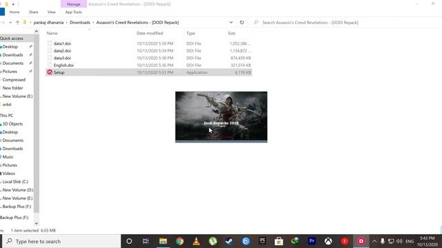Open Task View from the taskbar
Image resolution: width=442 pixels, height=248 pixels.
point(146,241)
